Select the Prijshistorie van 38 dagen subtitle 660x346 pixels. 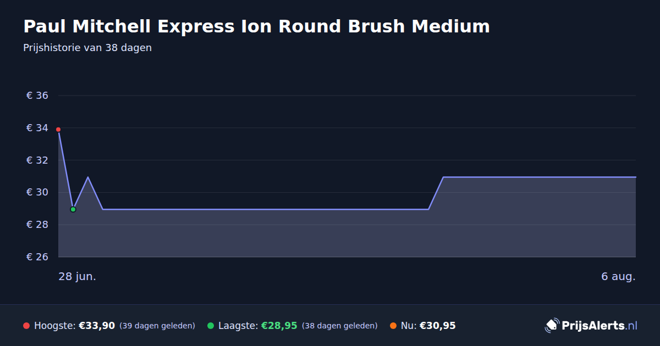click(87, 48)
